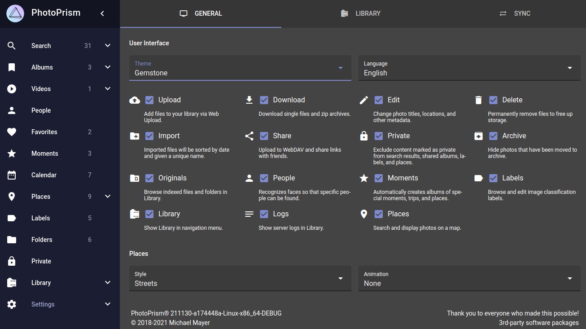586x329 pixels.
Task: Disable the Upload checkbox
Action: [149, 100]
